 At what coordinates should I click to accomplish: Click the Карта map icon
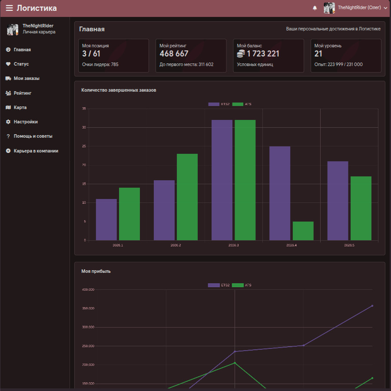coord(8,107)
